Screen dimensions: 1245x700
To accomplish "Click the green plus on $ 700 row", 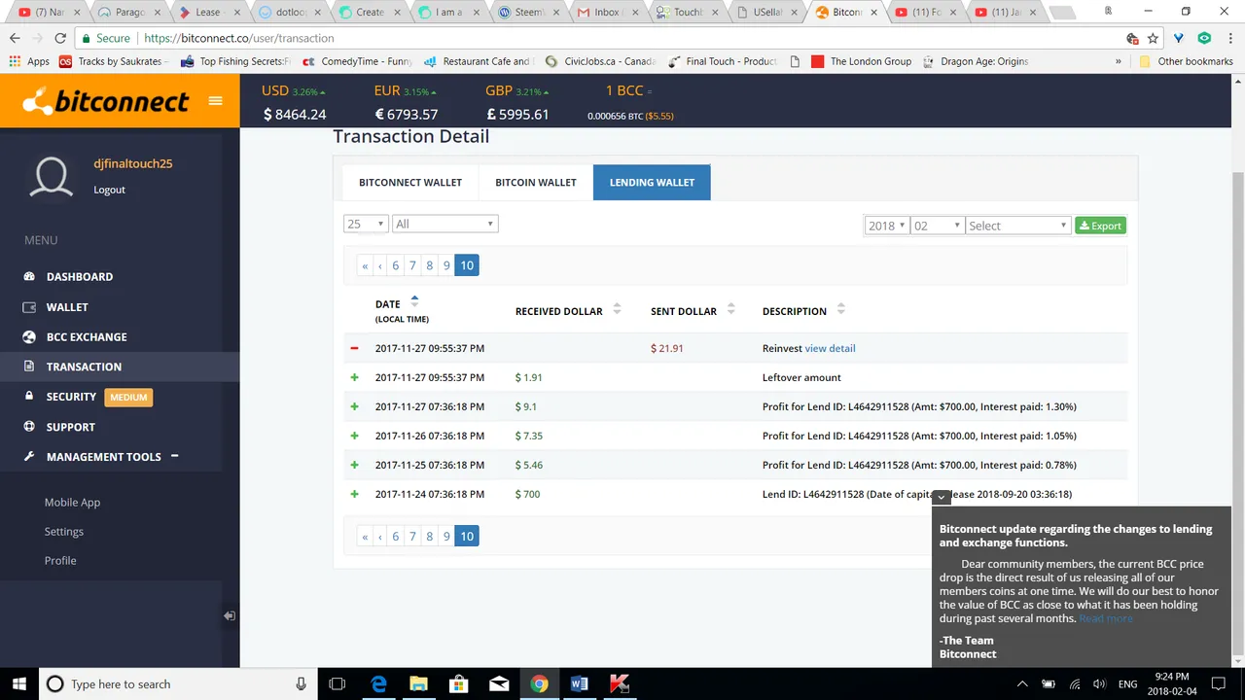I will click(354, 494).
